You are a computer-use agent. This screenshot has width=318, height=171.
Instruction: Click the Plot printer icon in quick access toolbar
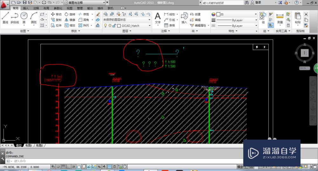click(44, 3)
